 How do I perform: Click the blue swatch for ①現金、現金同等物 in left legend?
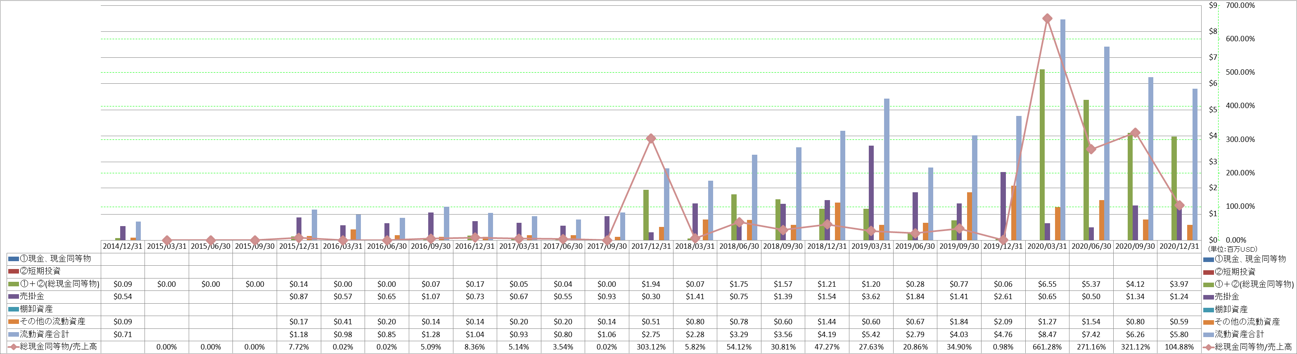coord(14,259)
